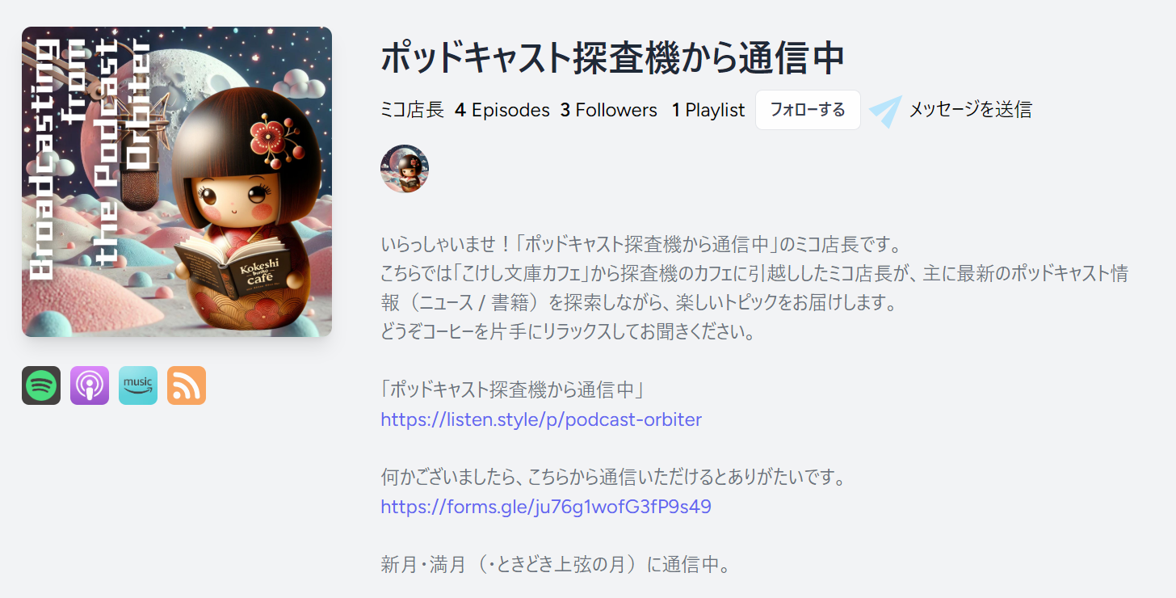
Task: Click the large page heading ポッドキャスト探査機から通信中
Action: [x=612, y=58]
